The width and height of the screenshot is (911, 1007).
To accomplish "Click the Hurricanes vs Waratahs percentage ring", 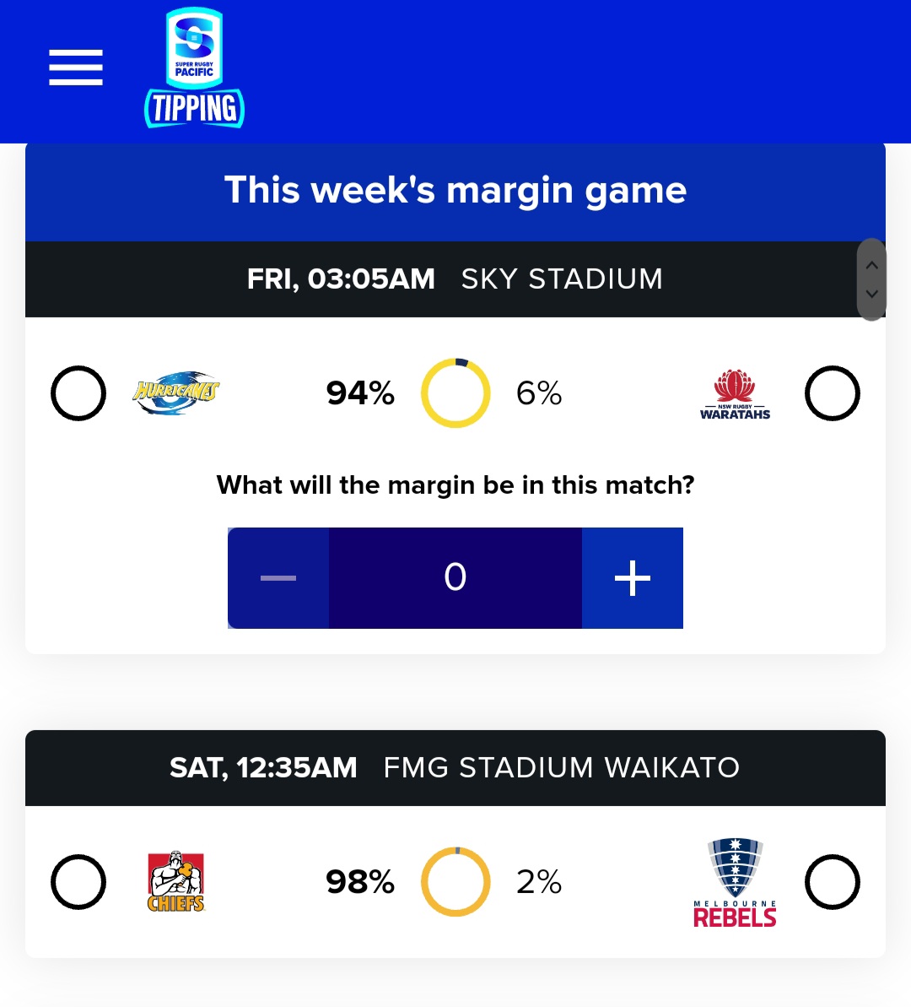I will [x=455, y=393].
